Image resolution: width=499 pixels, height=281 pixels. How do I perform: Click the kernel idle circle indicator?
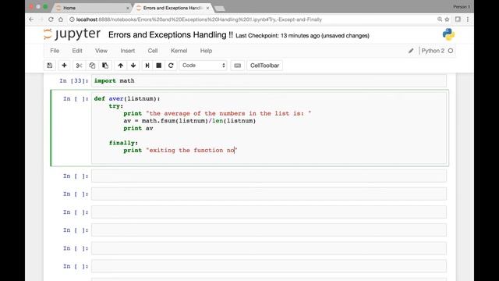[451, 51]
